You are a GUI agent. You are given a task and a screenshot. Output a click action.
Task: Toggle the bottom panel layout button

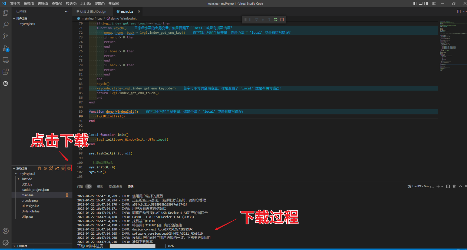click(x=420, y=4)
